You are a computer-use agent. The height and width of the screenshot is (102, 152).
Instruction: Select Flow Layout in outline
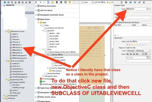point(57,71)
